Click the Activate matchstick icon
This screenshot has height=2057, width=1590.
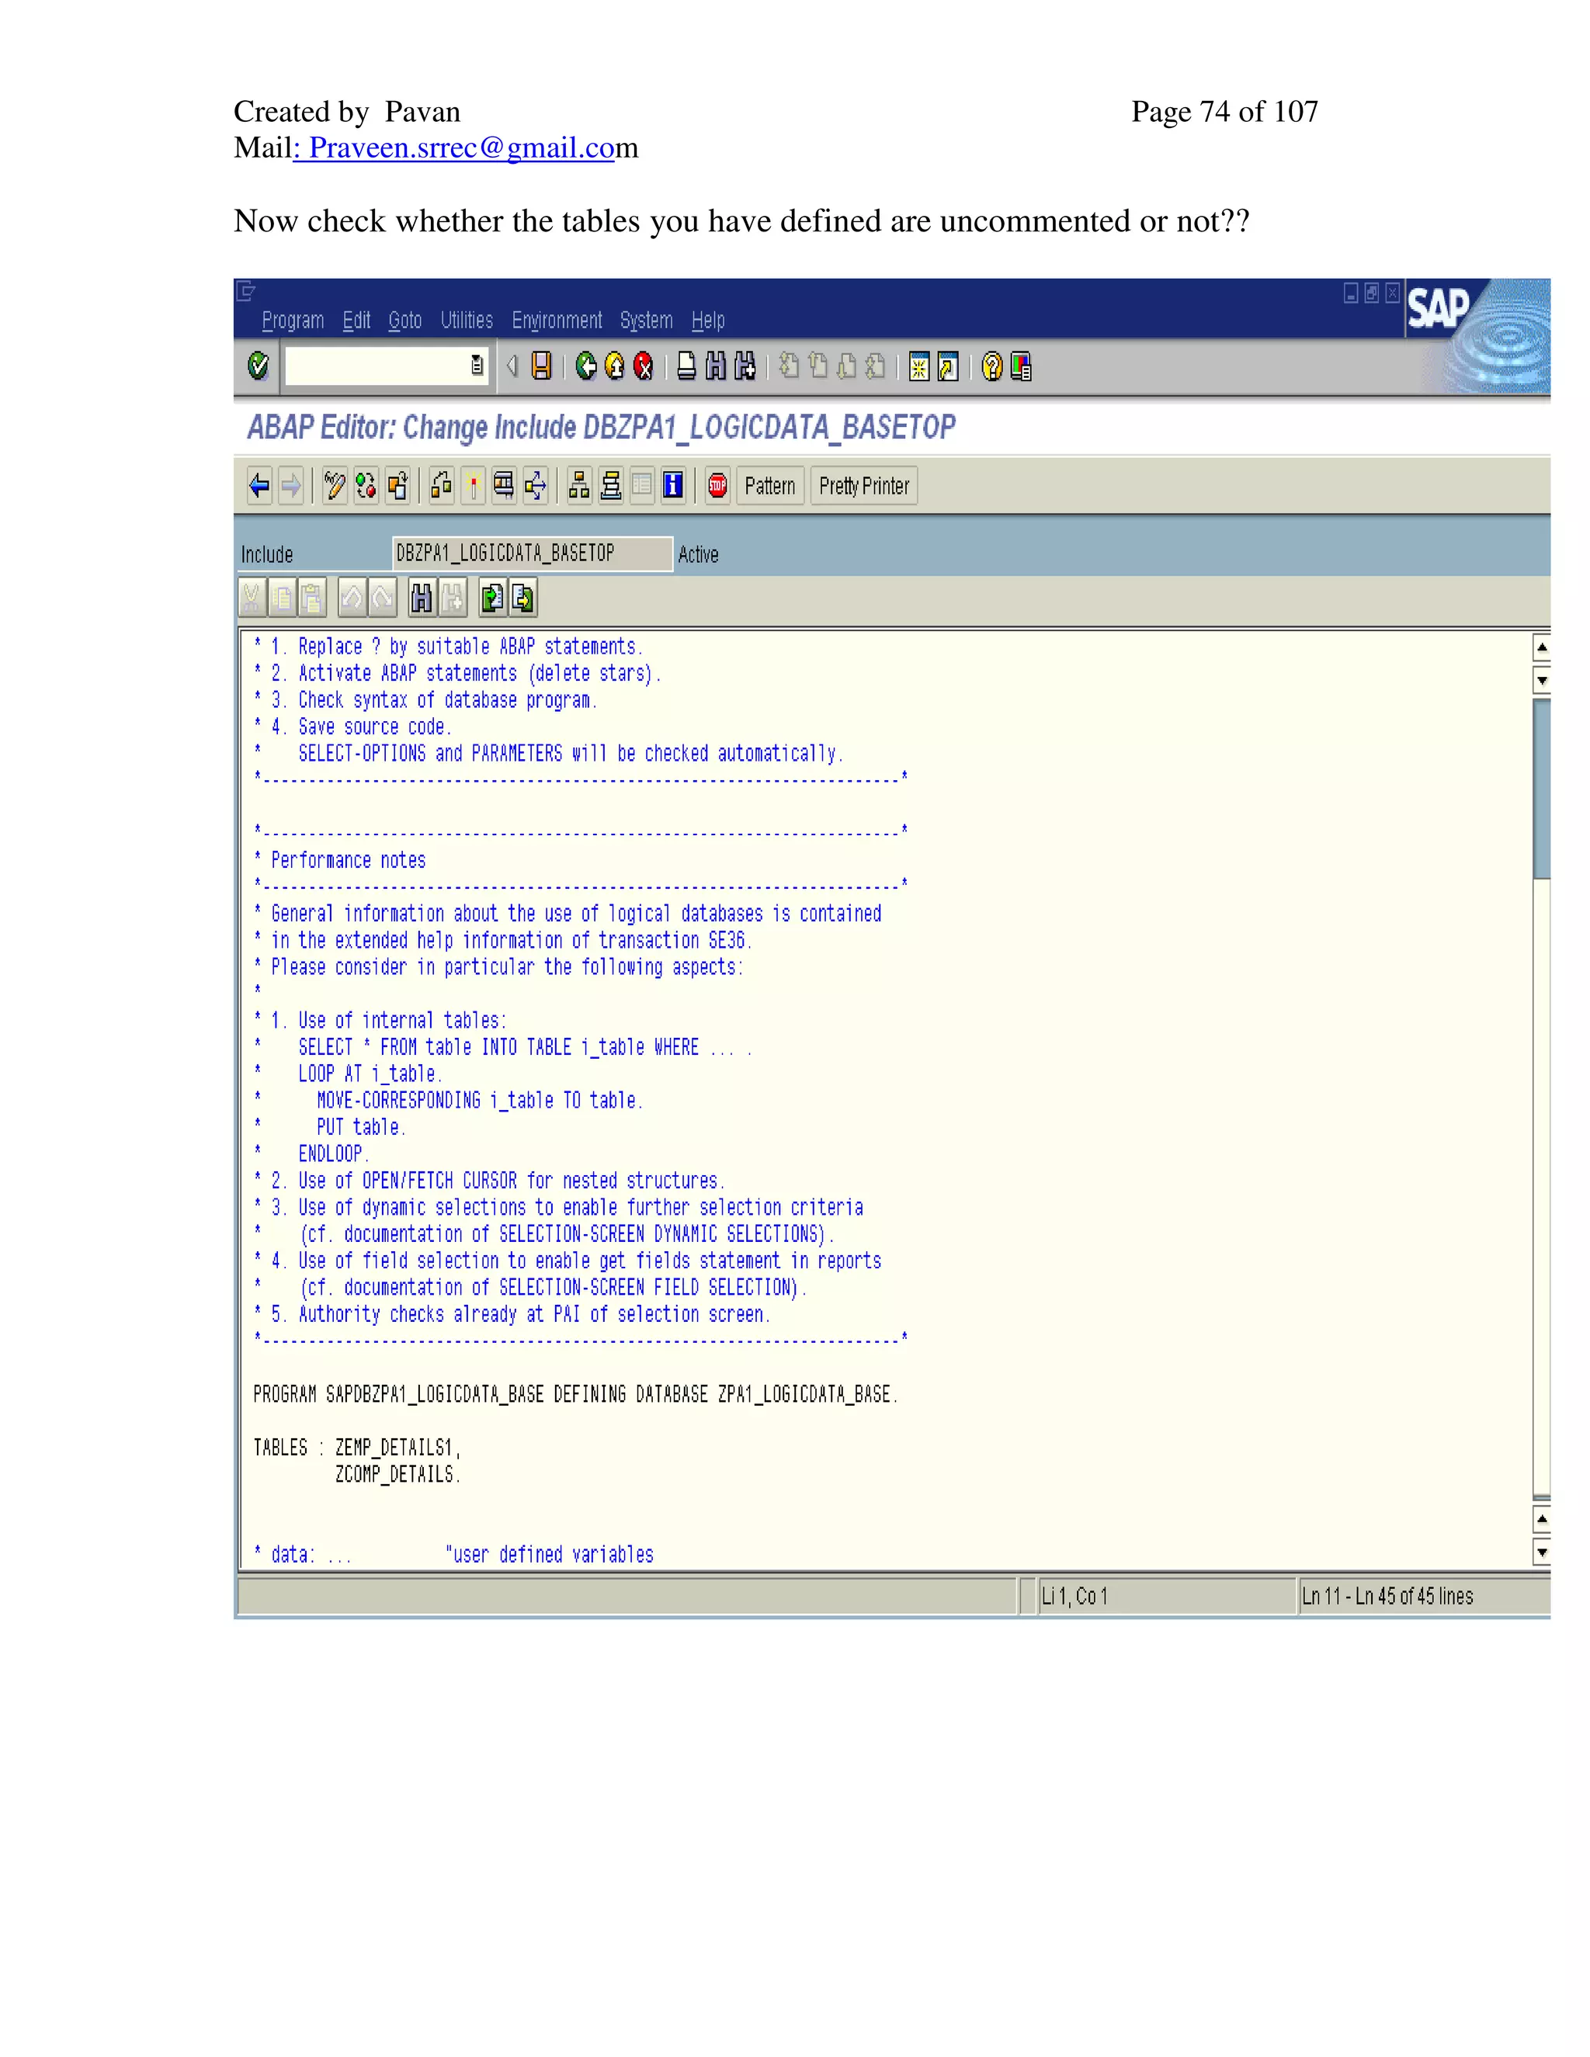coord(473,486)
